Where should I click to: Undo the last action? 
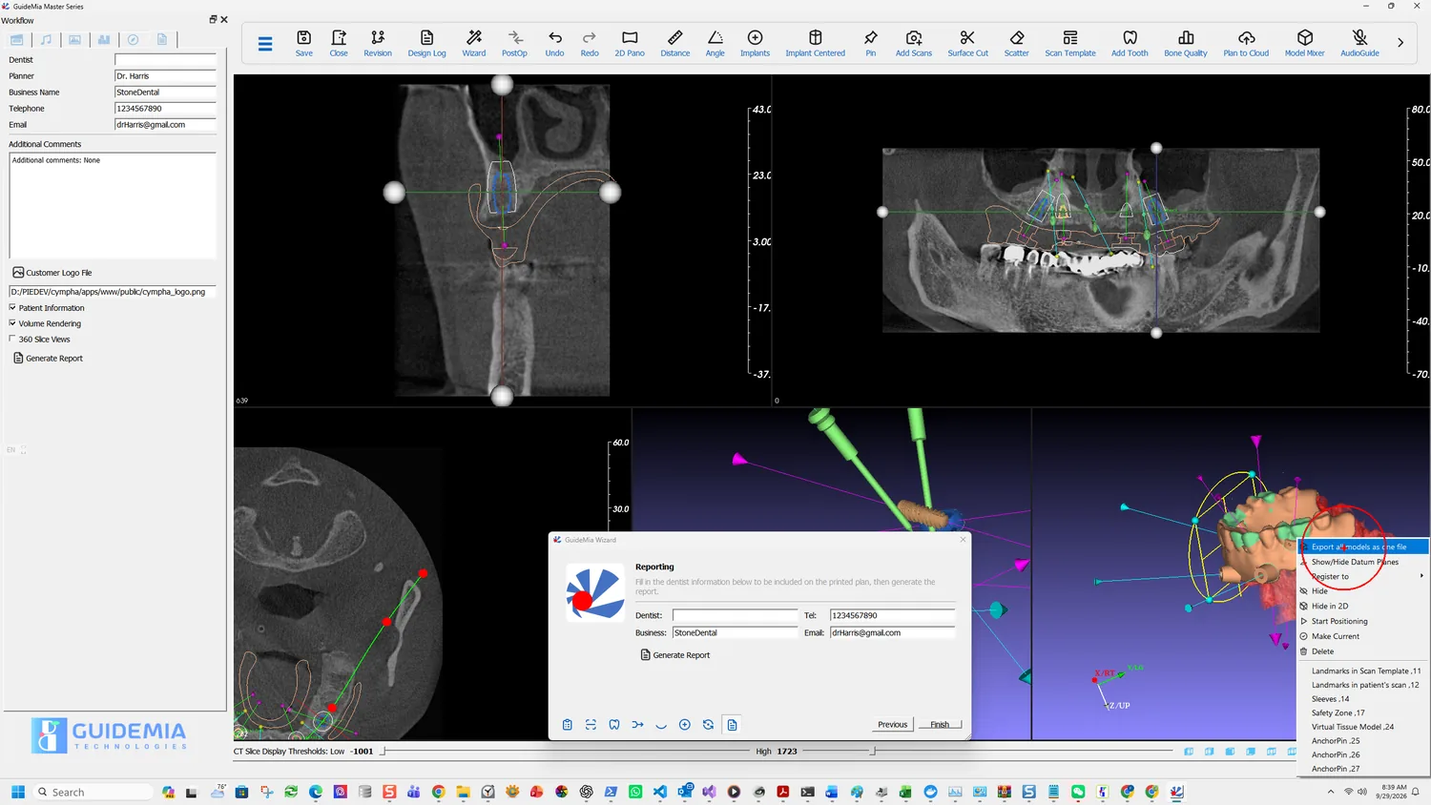554,43
